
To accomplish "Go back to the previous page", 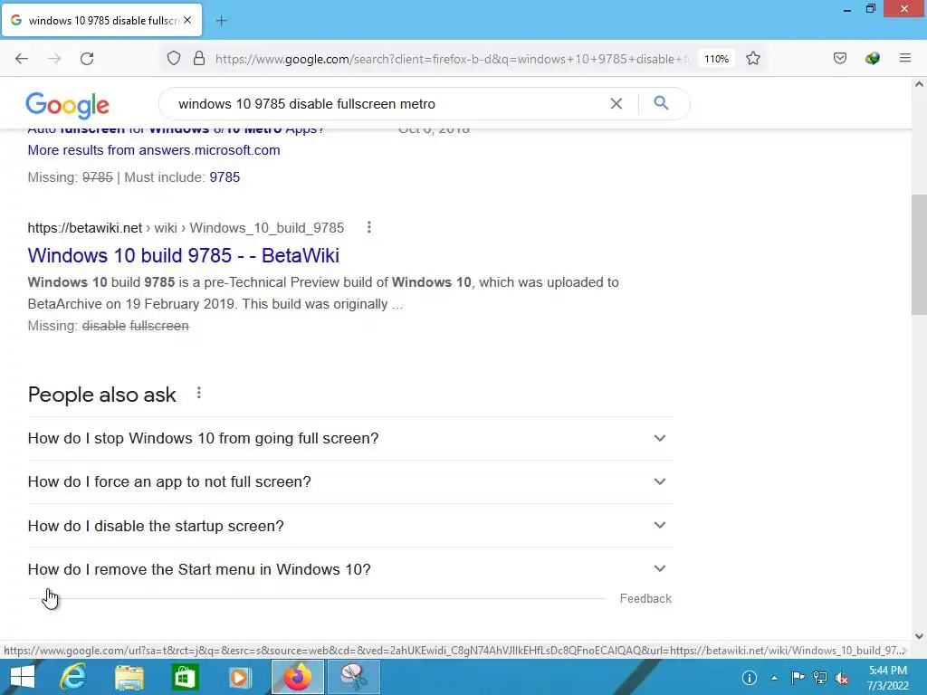I will (22, 59).
